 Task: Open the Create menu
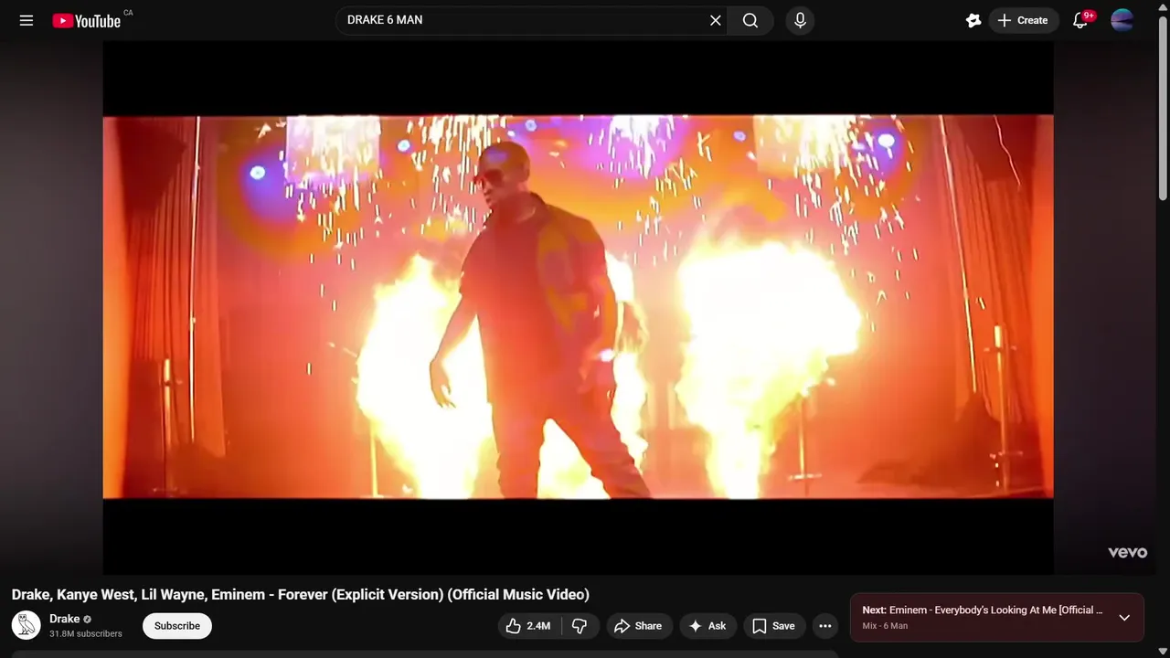click(x=1024, y=20)
